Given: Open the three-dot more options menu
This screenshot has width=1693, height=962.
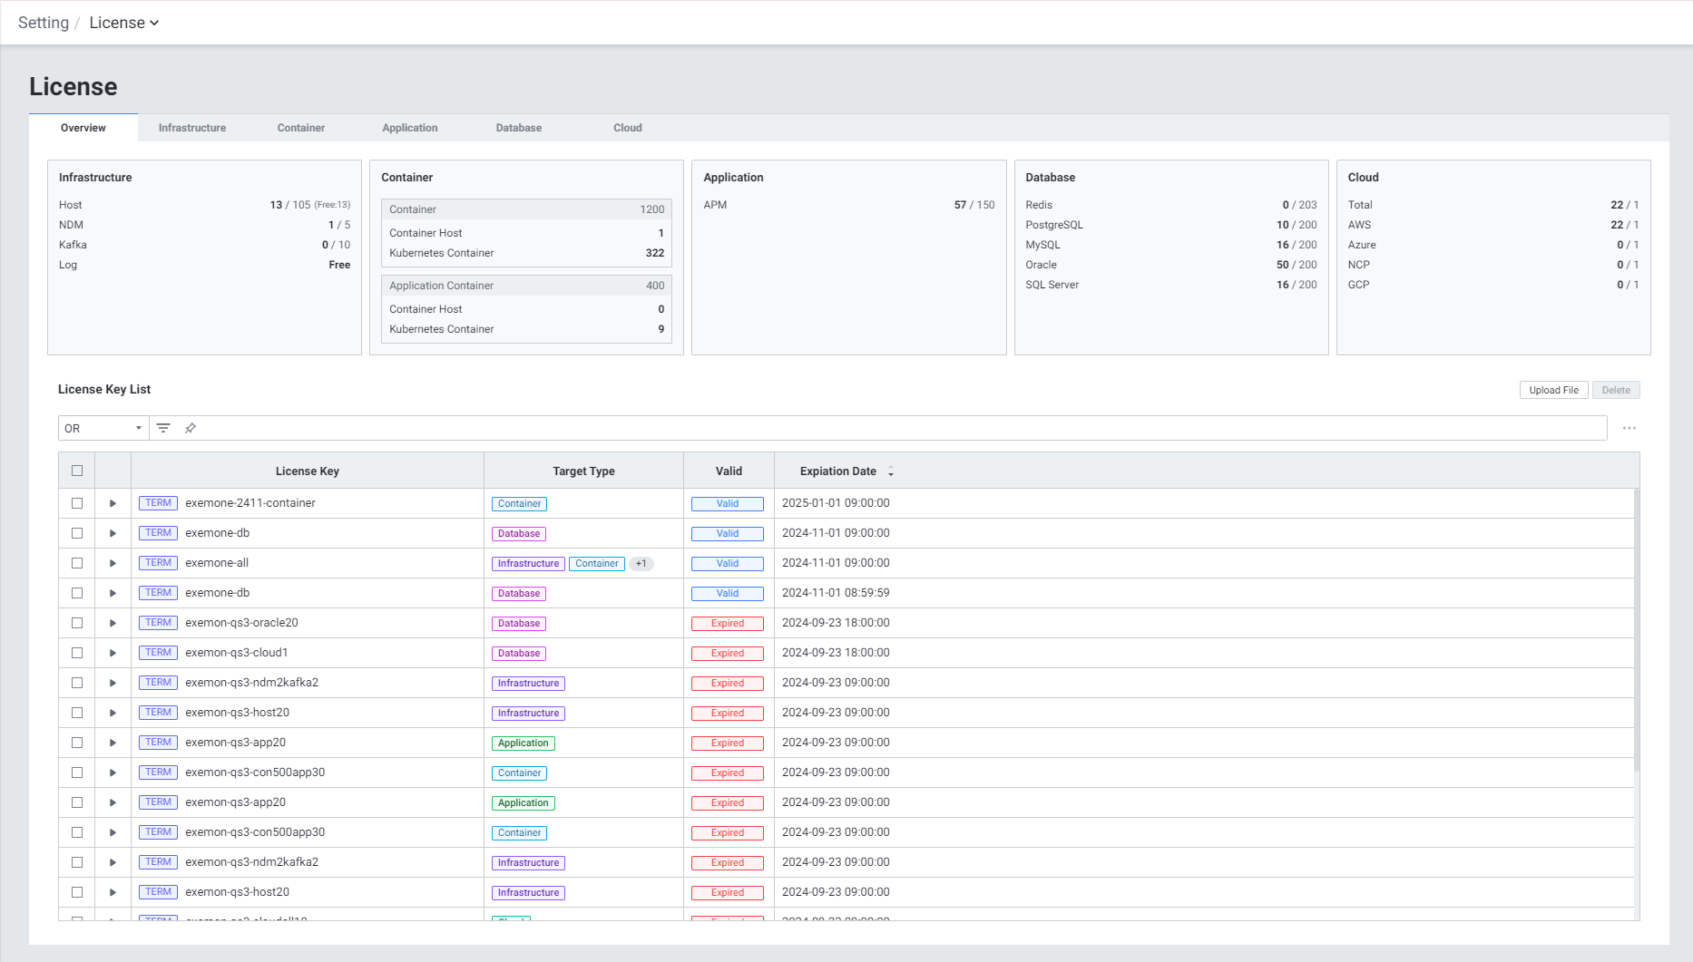Looking at the screenshot, I should pyautogui.click(x=1629, y=428).
